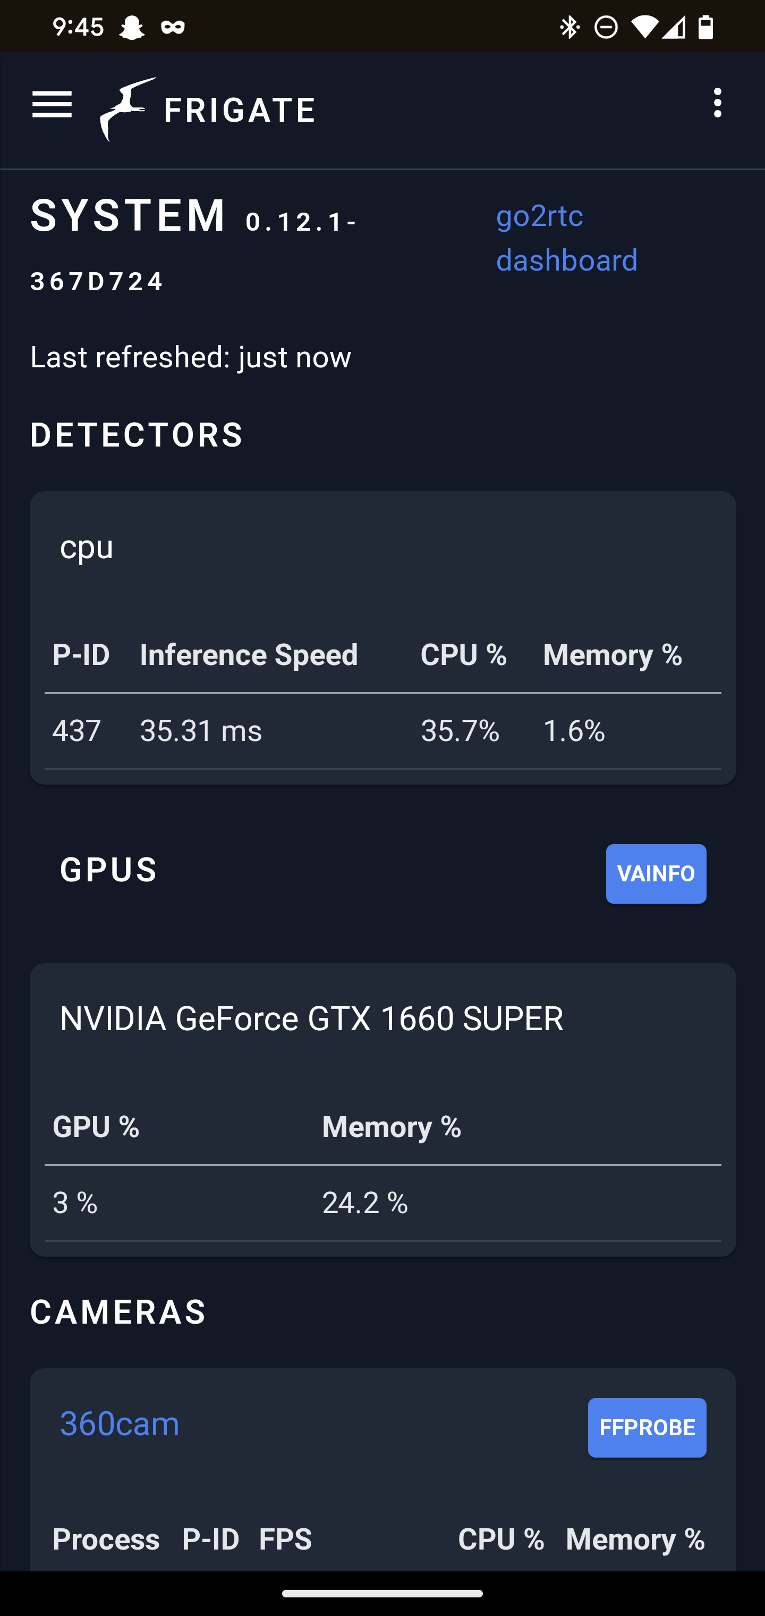765x1616 pixels.
Task: Click the battery indicator icon
Action: pos(706,27)
